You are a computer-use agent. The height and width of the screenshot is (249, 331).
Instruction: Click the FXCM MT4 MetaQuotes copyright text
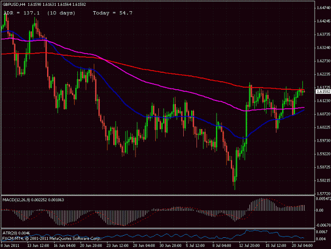(x=51, y=238)
